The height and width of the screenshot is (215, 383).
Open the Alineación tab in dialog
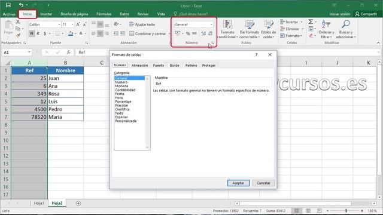point(139,65)
